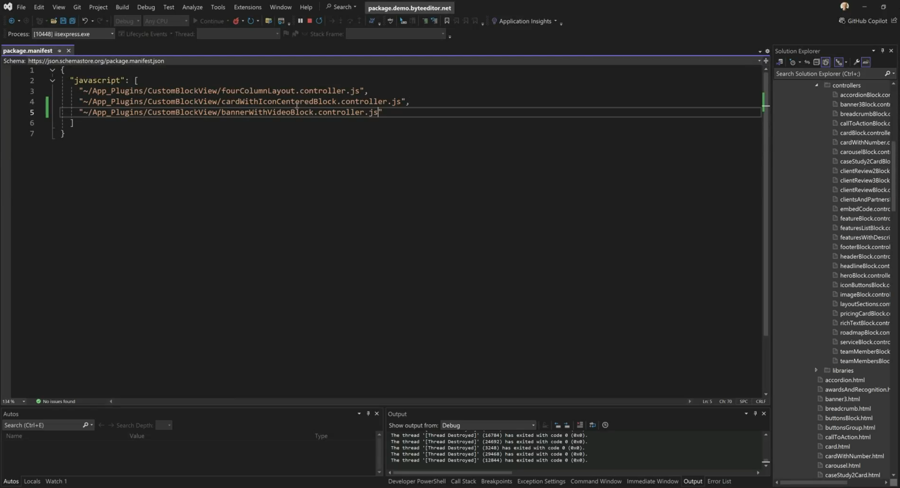Click the Save All toolbar icon

tap(72, 21)
